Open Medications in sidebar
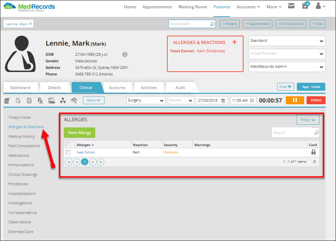Screen dimensions: 336x241 (19, 155)
